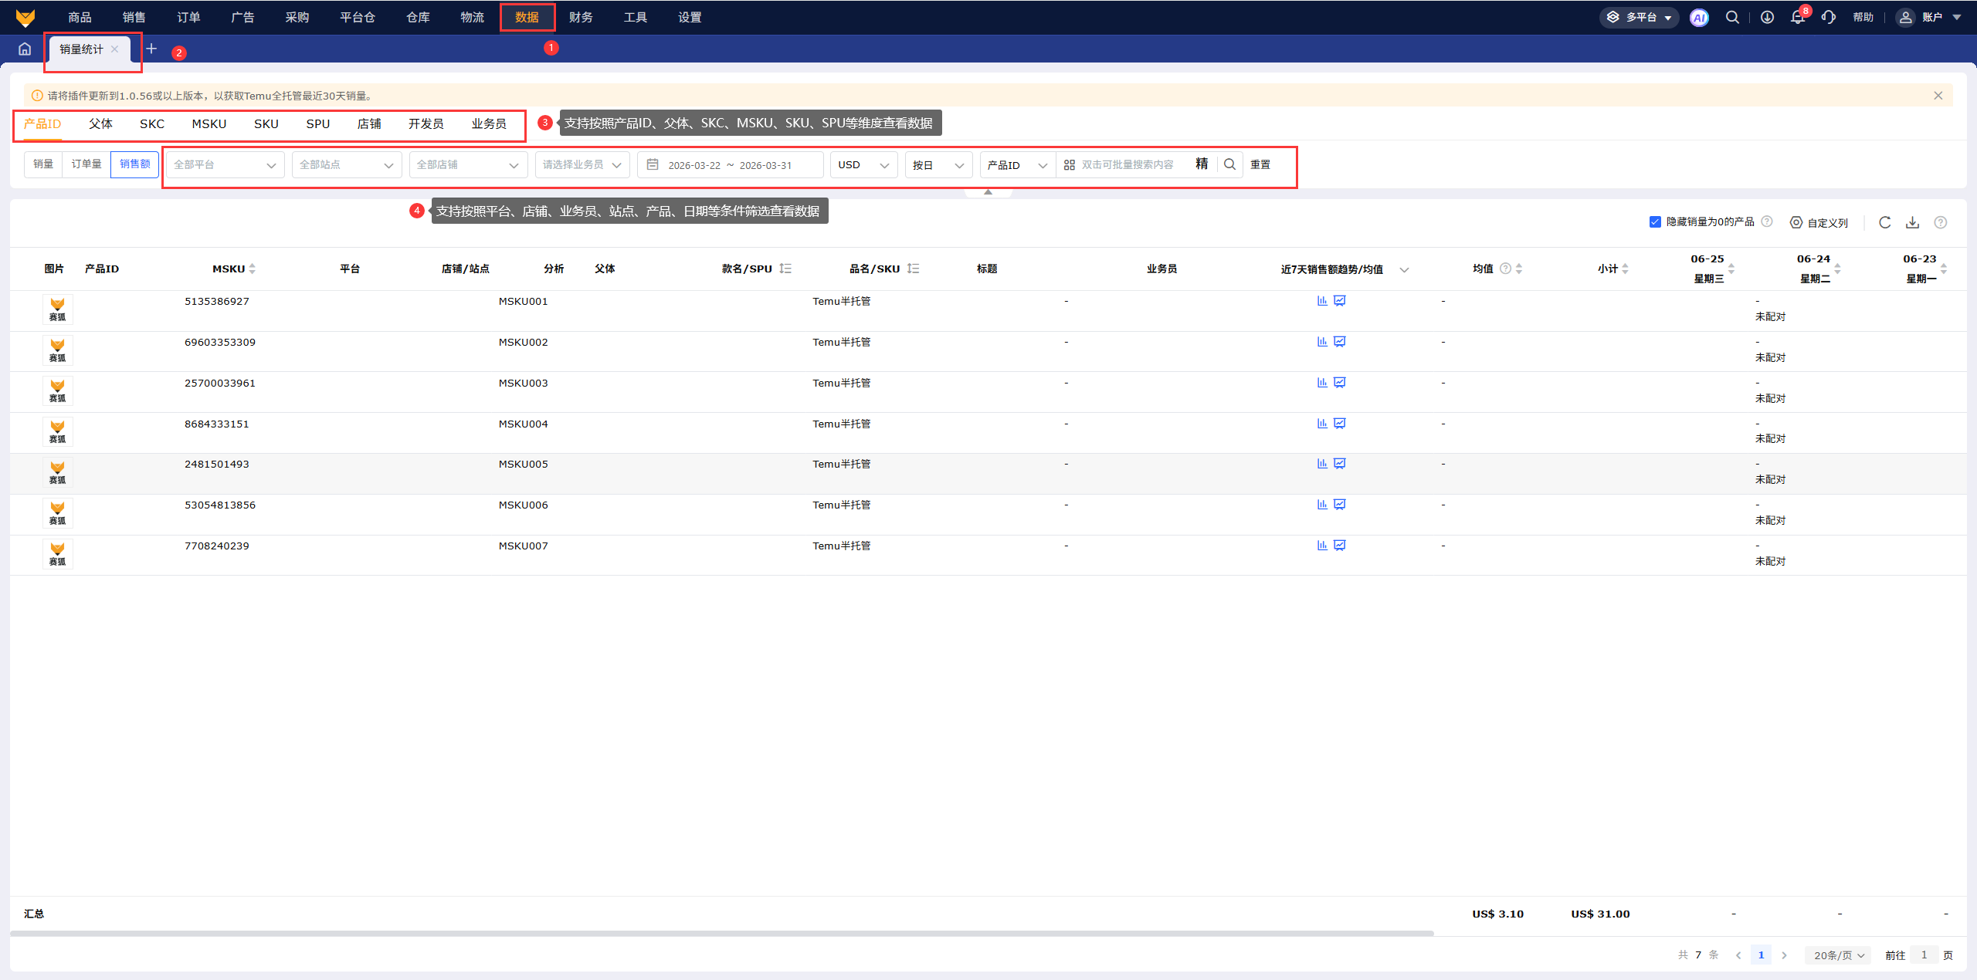Image resolution: width=1977 pixels, height=980 pixels.
Task: Click the horizontal scrollbar under the table
Action: coord(721,934)
